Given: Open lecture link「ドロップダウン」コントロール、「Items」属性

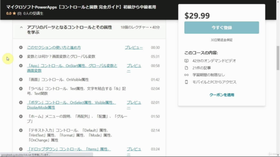Looking at the screenshot, I should click(69, 149).
